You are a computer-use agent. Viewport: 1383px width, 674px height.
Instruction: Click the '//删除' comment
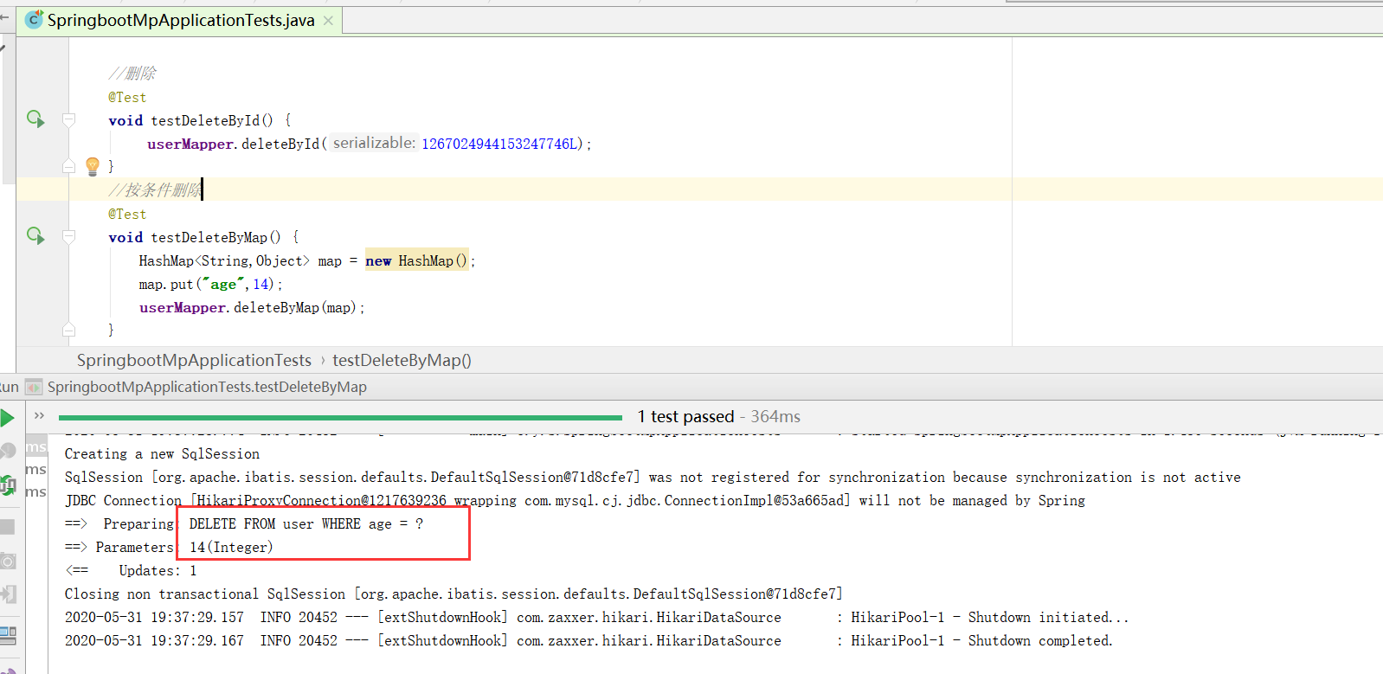[x=132, y=74]
